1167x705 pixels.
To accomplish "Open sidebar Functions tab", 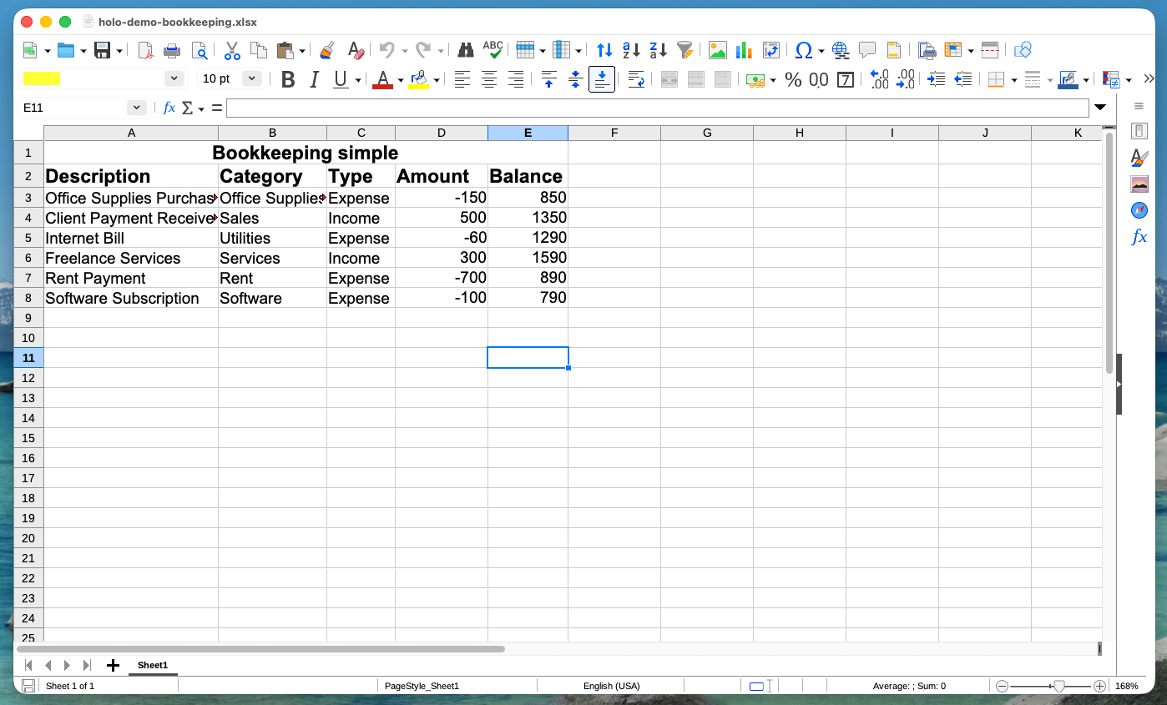I will click(1139, 237).
